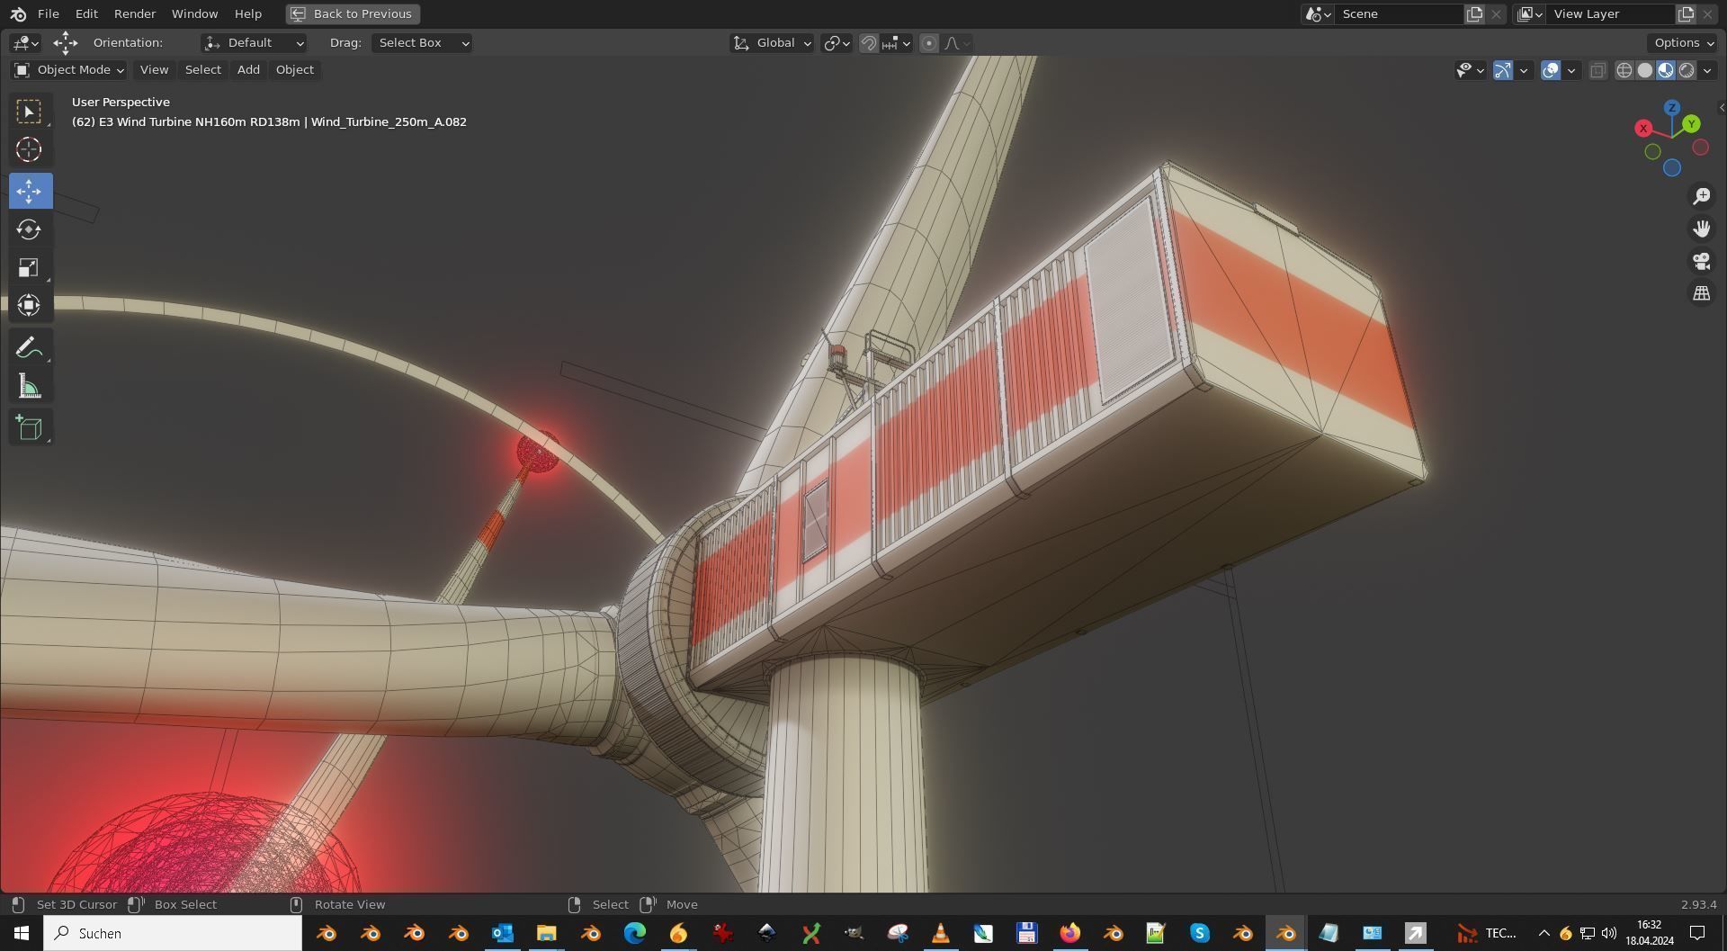
Task: Open VLC media player from taskbar
Action: coord(940,933)
